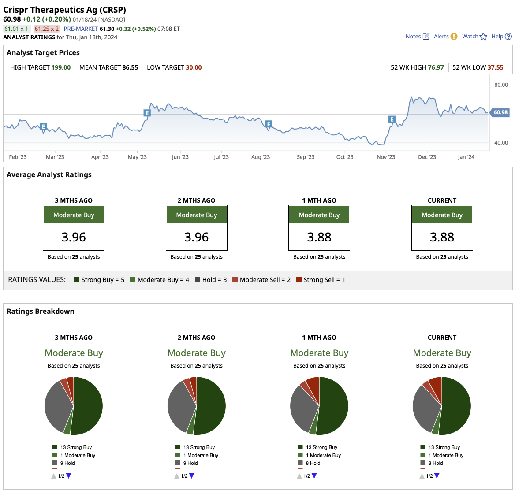515x490 pixels.
Task: Click the 2 MTHS AGO pie chart
Action: (196, 406)
